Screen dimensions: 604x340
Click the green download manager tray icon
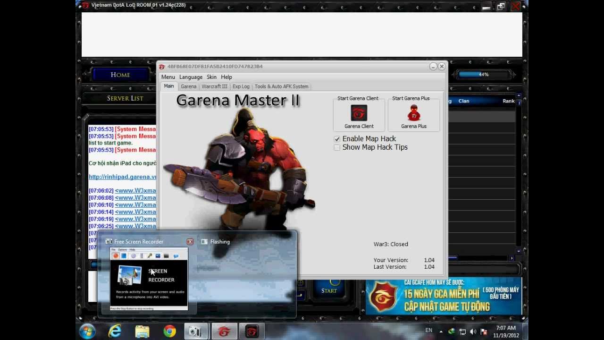pos(452,331)
